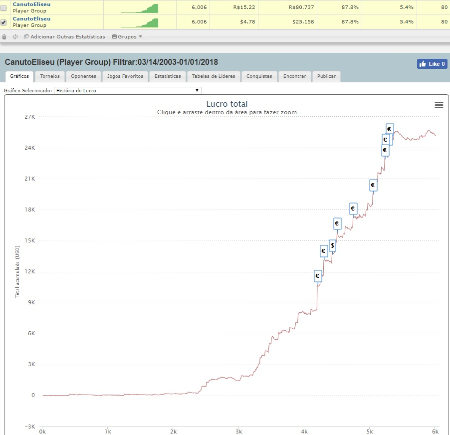Click the topmost euro marker on chart
The height and width of the screenshot is (435, 450).
pyautogui.click(x=390, y=129)
